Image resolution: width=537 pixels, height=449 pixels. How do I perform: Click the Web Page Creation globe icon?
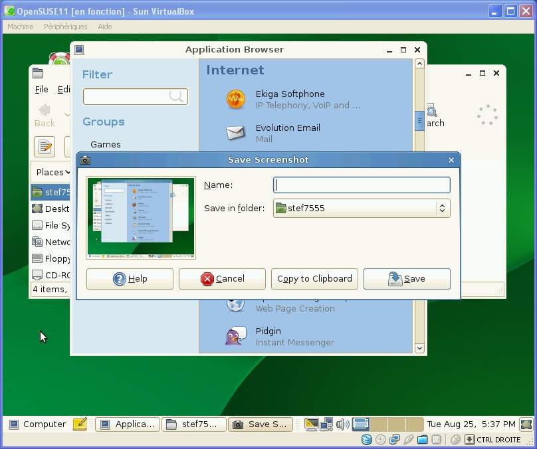click(x=235, y=305)
